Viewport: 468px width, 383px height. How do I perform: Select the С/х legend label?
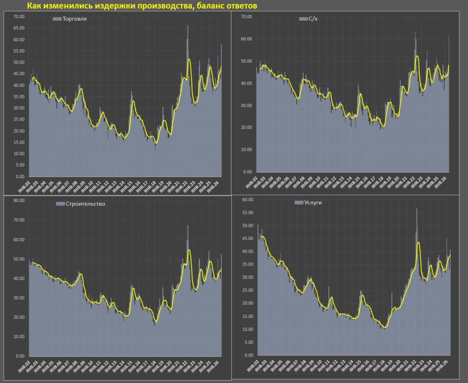coord(313,19)
